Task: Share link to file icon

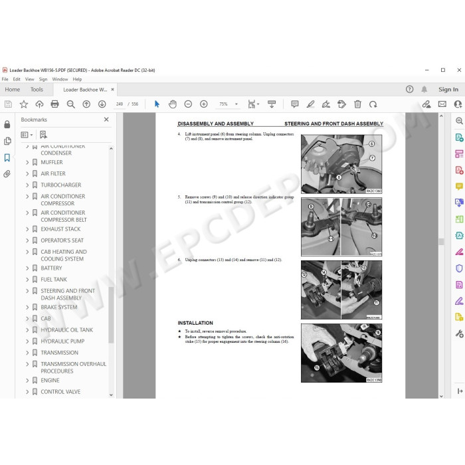Action: 426,104
